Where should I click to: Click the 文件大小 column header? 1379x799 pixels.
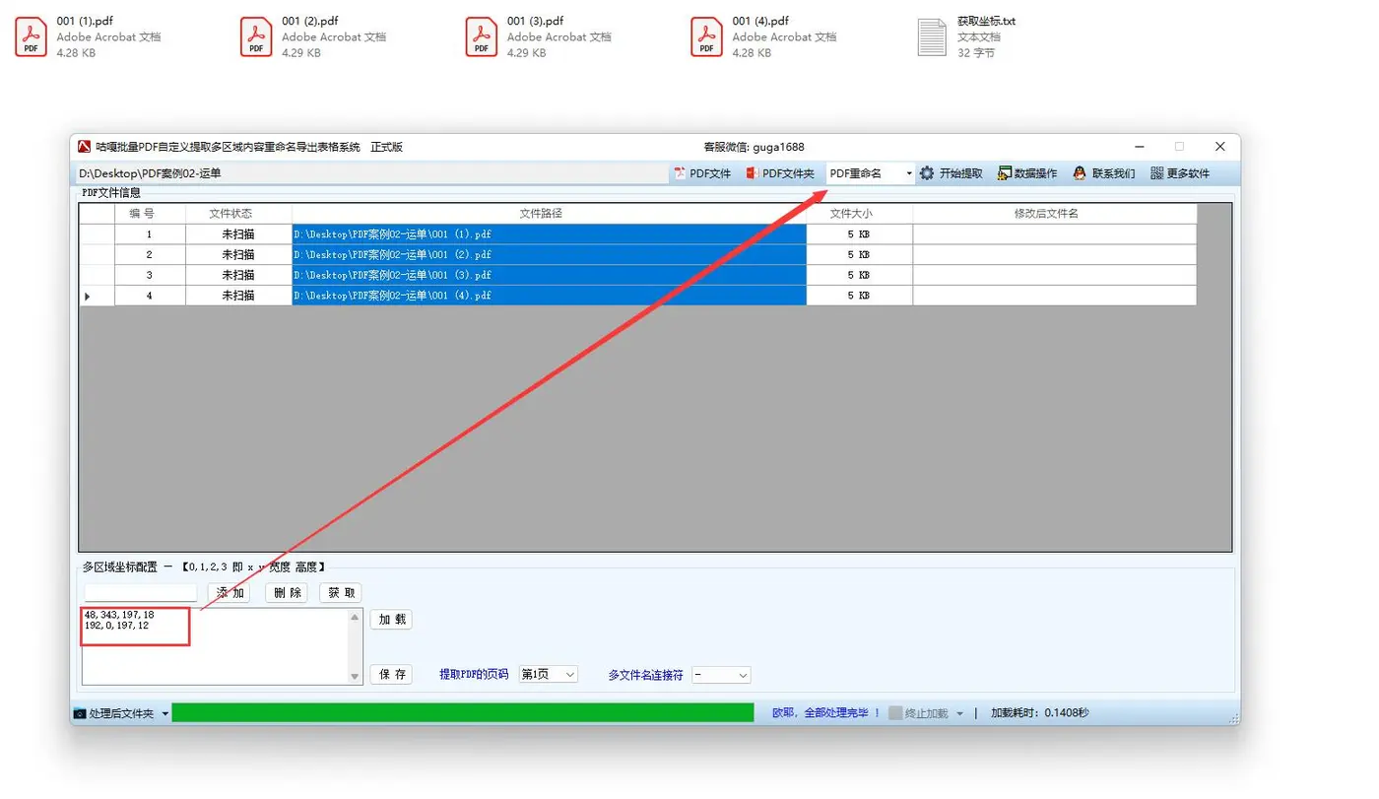tap(859, 214)
